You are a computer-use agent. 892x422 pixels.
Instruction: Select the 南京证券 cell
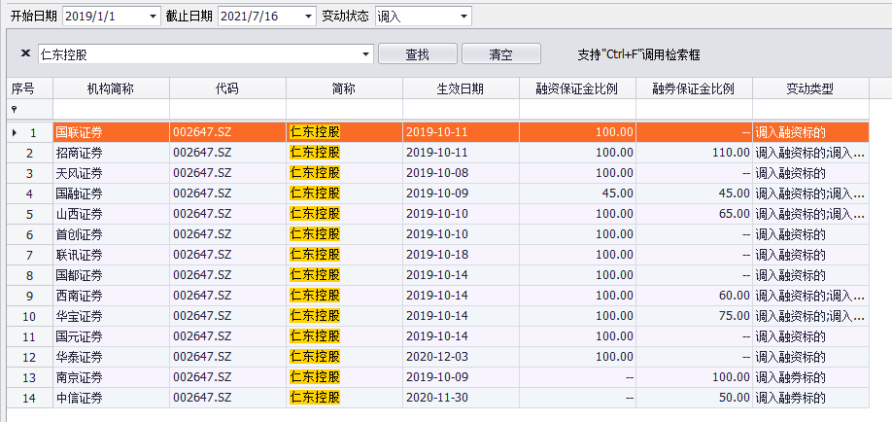click(111, 377)
